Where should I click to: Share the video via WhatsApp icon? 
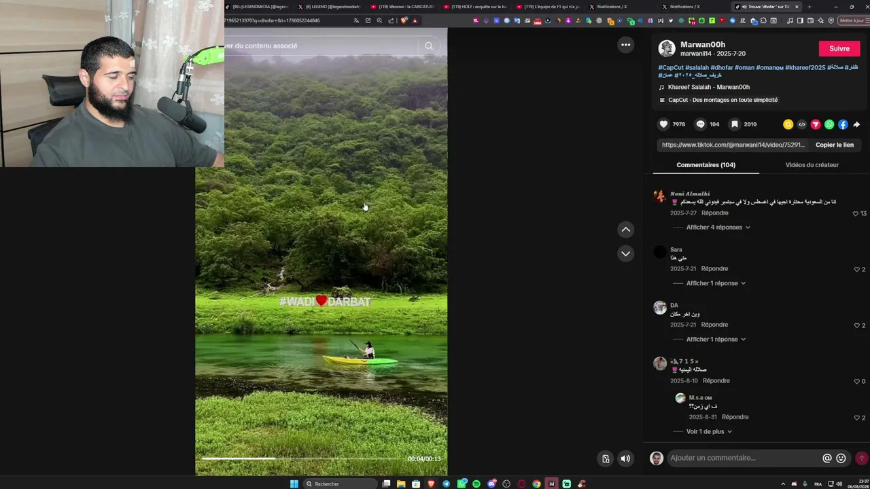[829, 124]
